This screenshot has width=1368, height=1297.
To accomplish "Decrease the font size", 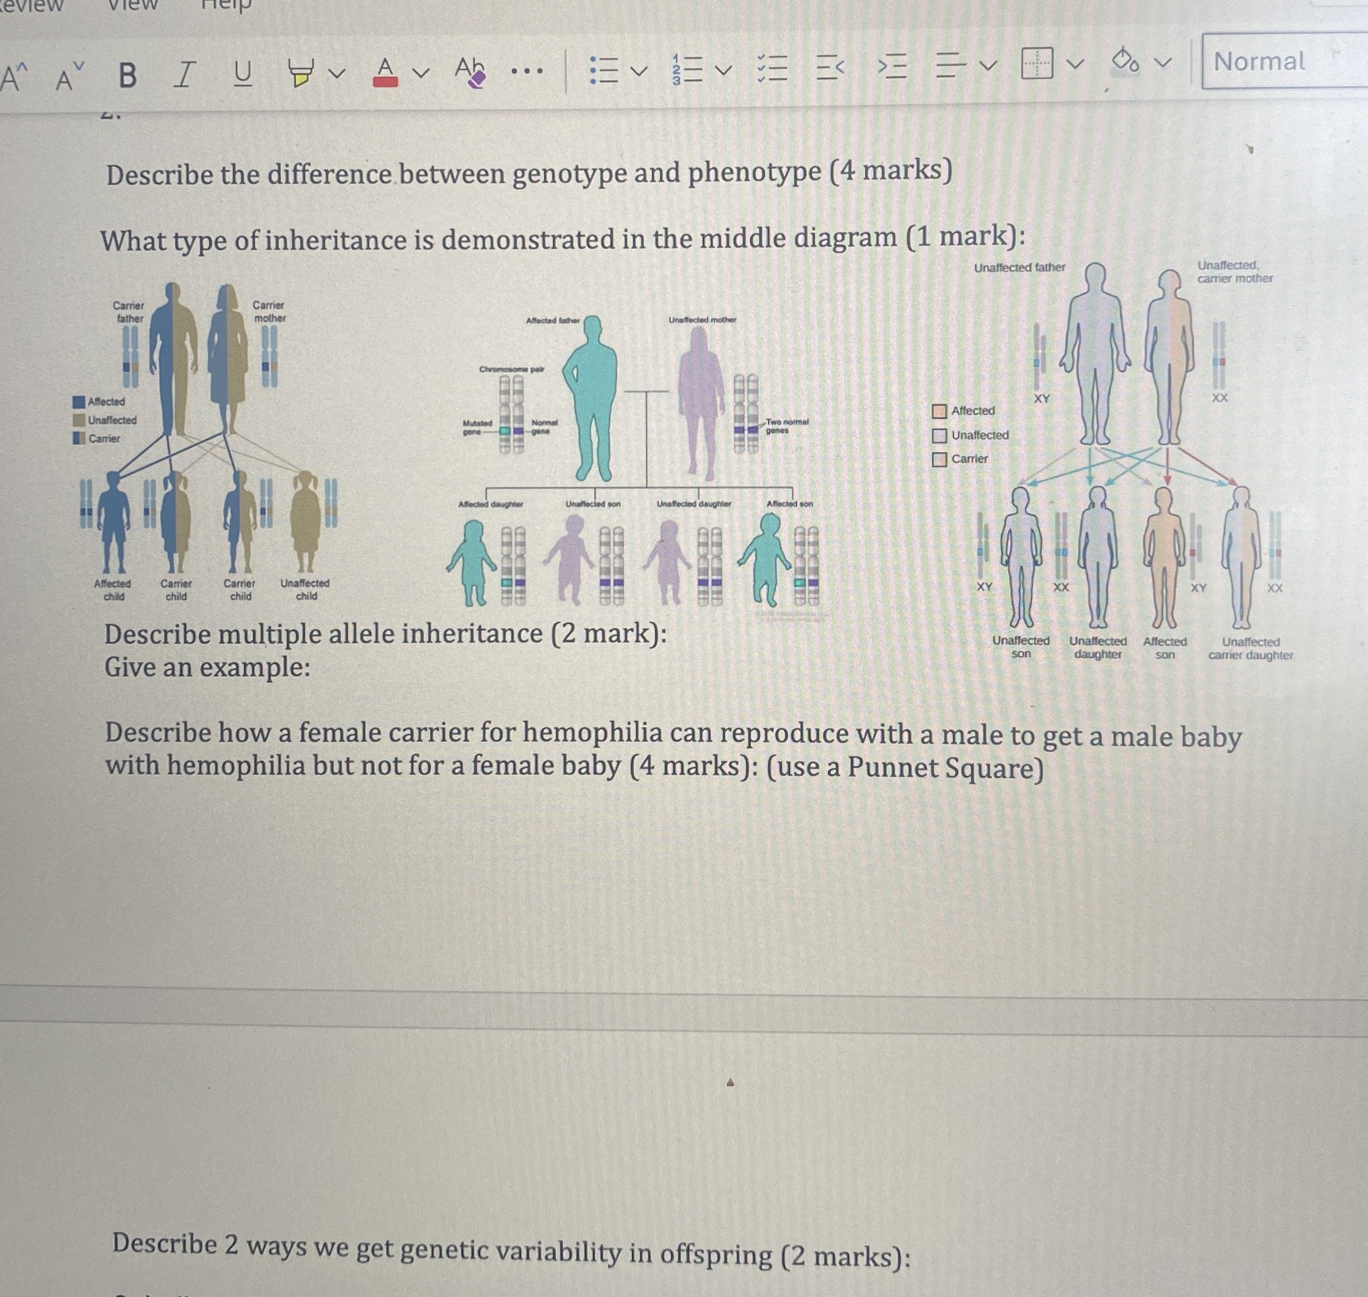I will tap(70, 77).
